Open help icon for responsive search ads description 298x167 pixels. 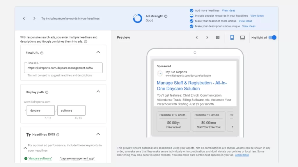[86, 41]
